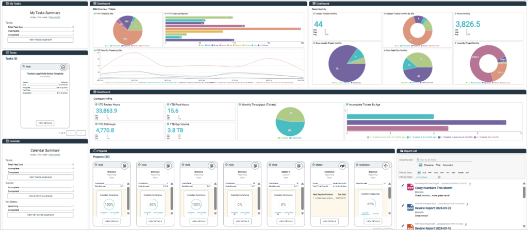The height and width of the screenshot is (231, 528).
Task: Select "today" in Calendar Summary
Action: 33,154
